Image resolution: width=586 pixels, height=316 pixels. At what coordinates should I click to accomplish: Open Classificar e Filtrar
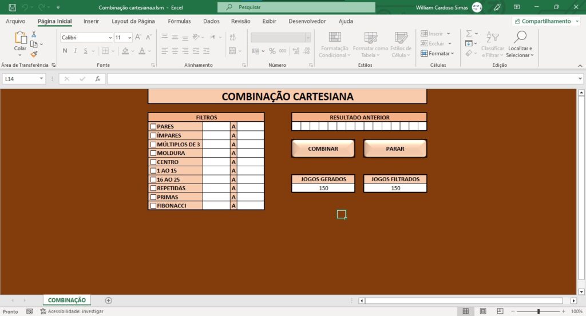pyautogui.click(x=493, y=45)
